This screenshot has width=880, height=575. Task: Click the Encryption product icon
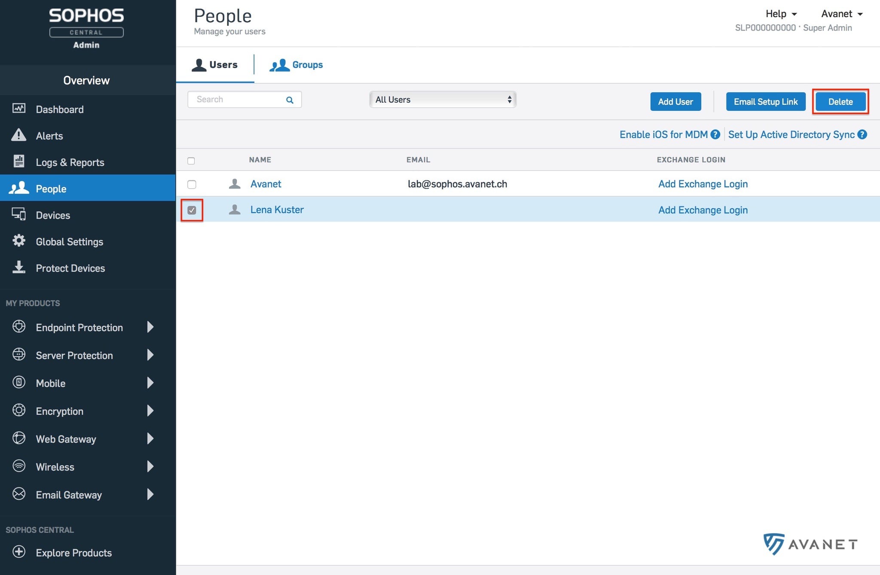click(19, 411)
